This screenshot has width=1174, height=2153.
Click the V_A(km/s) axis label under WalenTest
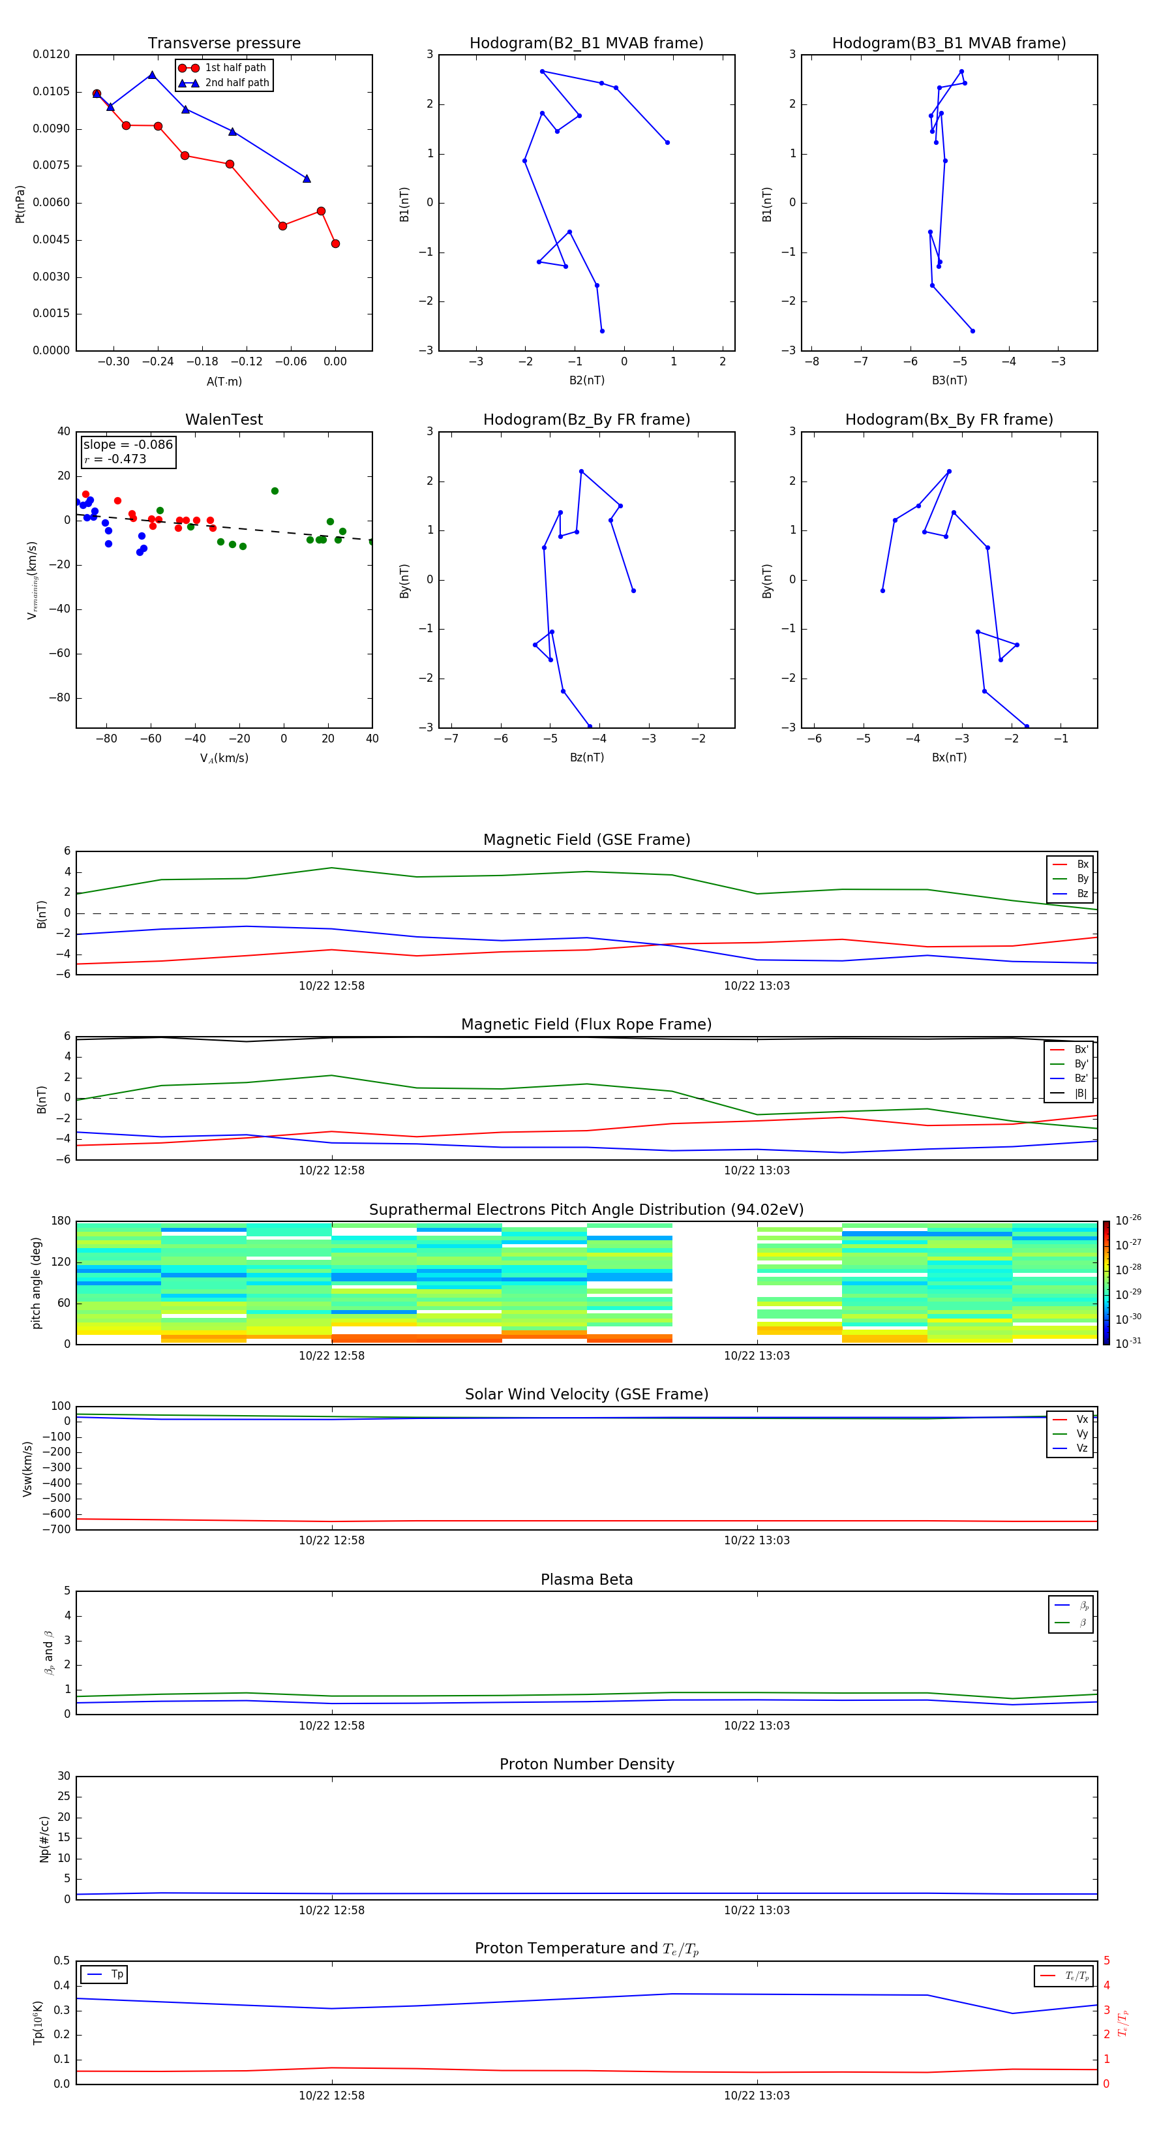click(x=224, y=758)
